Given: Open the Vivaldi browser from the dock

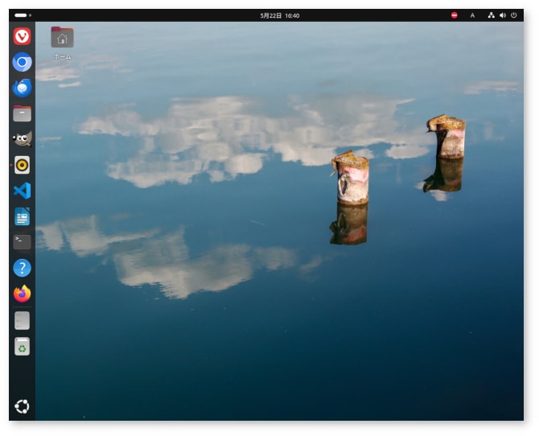Looking at the screenshot, I should pyautogui.click(x=22, y=36).
